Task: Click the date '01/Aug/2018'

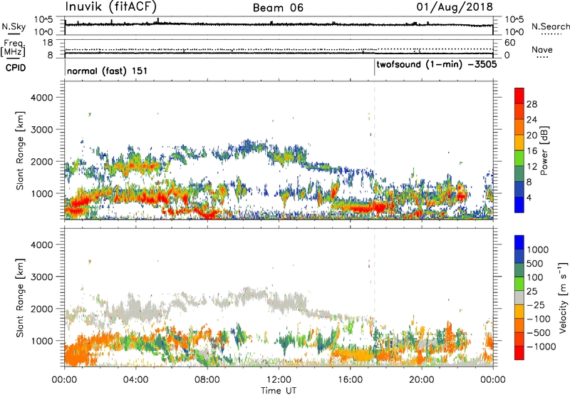Action: (x=455, y=7)
